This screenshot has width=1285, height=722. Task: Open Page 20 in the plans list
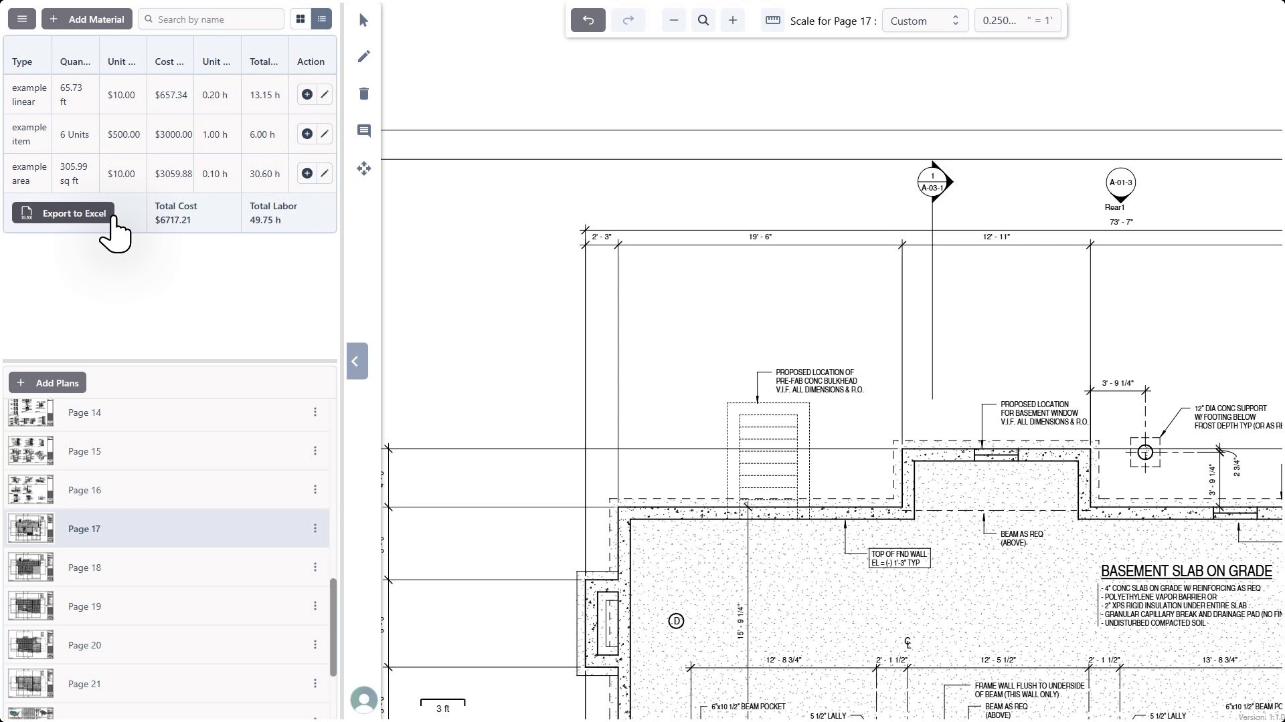coord(167,645)
